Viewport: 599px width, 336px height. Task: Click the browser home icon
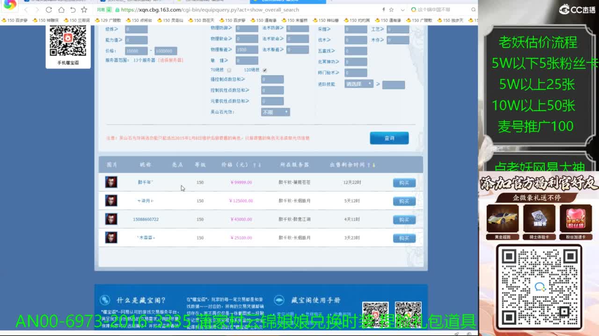tap(61, 10)
